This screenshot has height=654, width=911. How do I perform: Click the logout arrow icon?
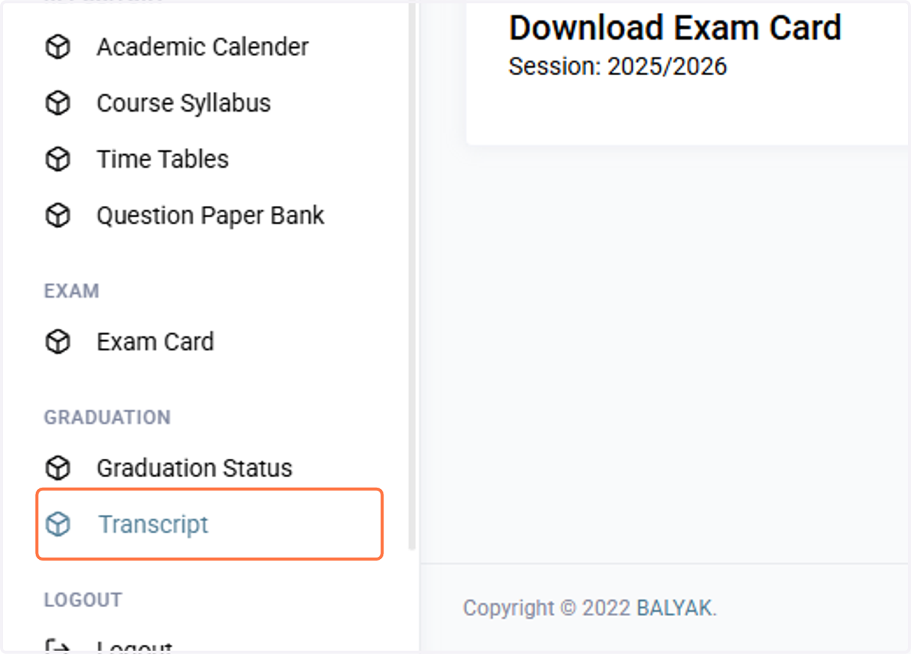(x=58, y=647)
